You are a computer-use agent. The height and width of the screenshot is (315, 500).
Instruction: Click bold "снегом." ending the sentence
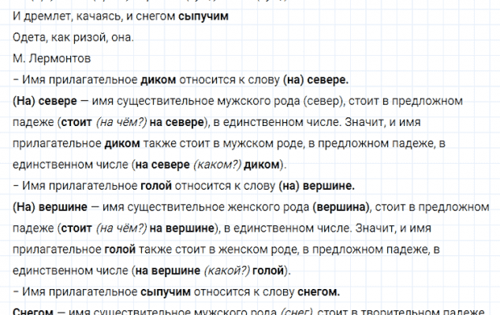(316, 292)
